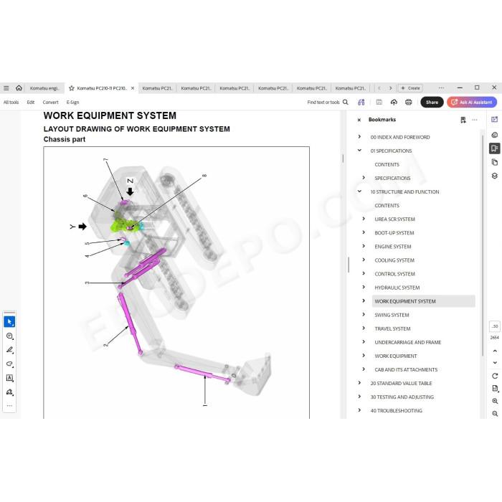Open CAB AND ITS ATTACHMENTS bookmark
The image size is (502, 502).
pyautogui.click(x=406, y=370)
